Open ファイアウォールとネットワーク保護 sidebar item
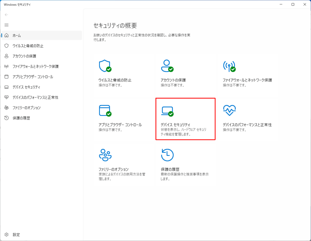The width and height of the screenshot is (311, 241). pos(41,66)
